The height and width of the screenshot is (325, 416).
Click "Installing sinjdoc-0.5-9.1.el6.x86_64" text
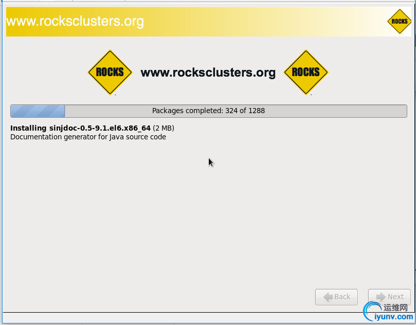point(80,128)
